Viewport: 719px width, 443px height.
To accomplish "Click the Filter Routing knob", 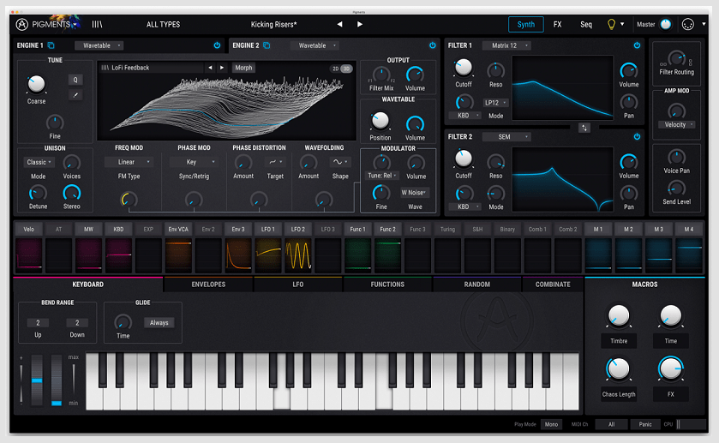I will pos(677,59).
